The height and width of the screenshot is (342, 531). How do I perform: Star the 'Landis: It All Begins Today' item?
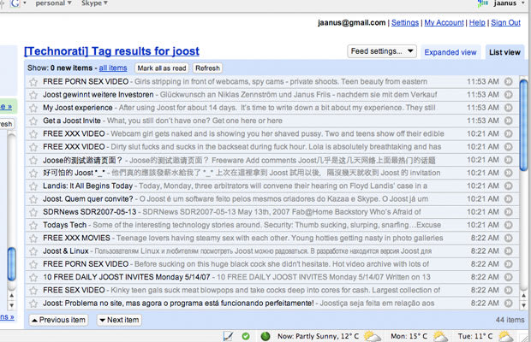click(33, 186)
